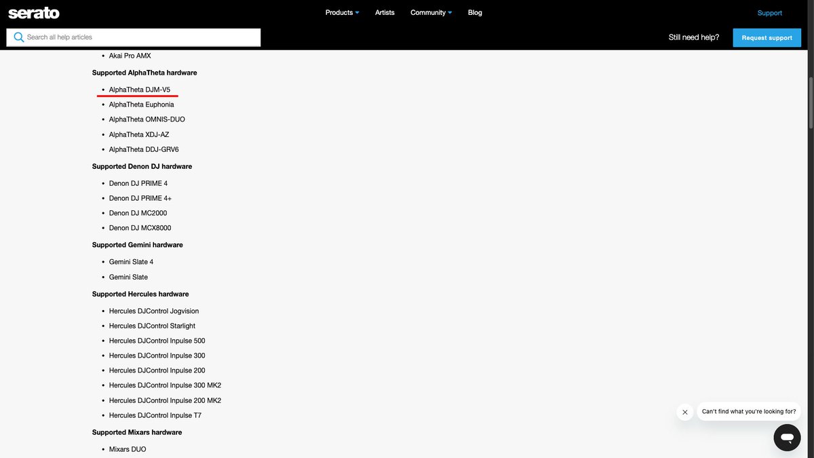This screenshot has height=458, width=814.
Task: Select the AlphaTheta XDJ-AZ entry
Action: (x=139, y=134)
